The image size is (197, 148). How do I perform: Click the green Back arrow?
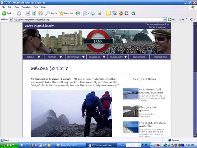[4, 13]
